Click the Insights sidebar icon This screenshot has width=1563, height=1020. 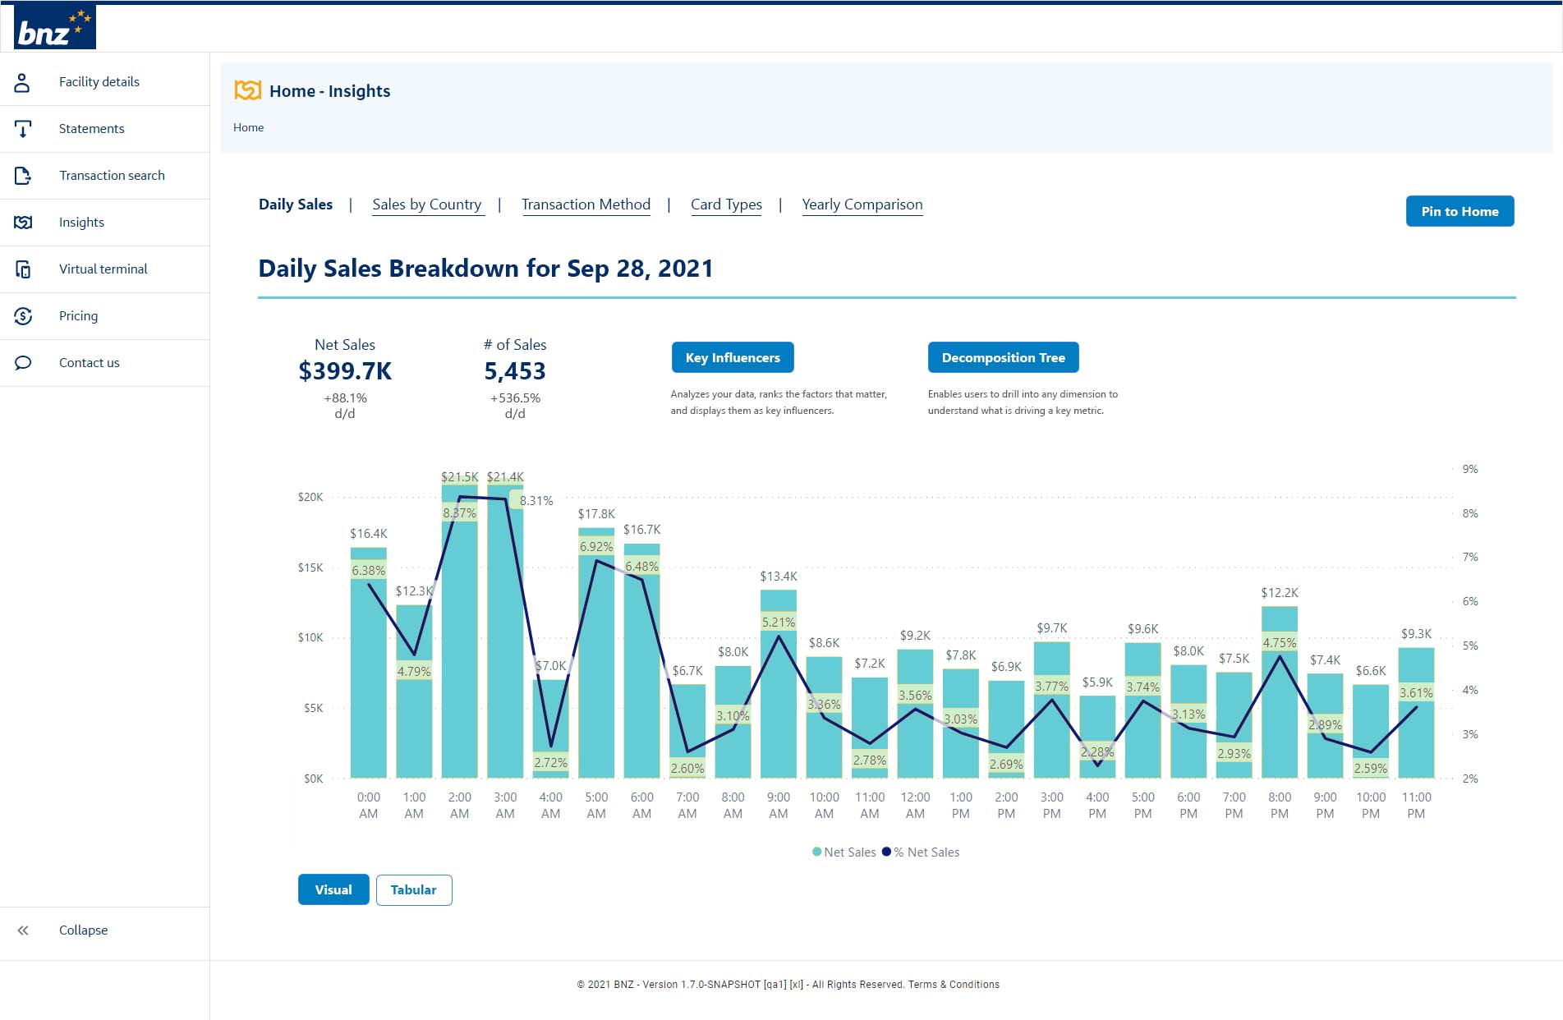point(23,222)
